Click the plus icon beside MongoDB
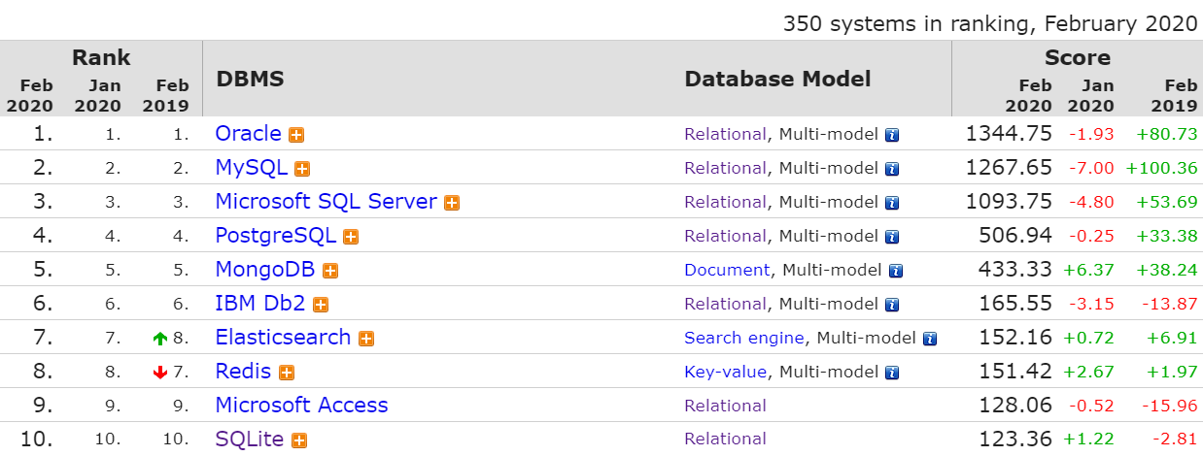Image resolution: width=1203 pixels, height=456 pixels. tap(330, 271)
